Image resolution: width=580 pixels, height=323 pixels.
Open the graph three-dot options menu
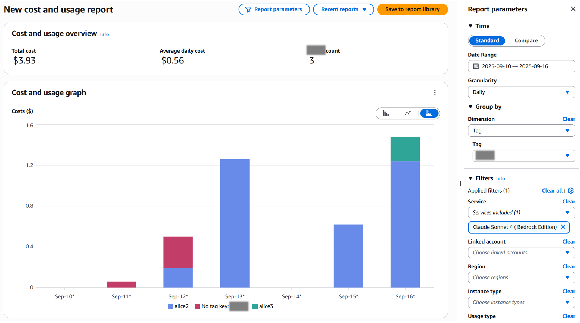pyautogui.click(x=435, y=93)
